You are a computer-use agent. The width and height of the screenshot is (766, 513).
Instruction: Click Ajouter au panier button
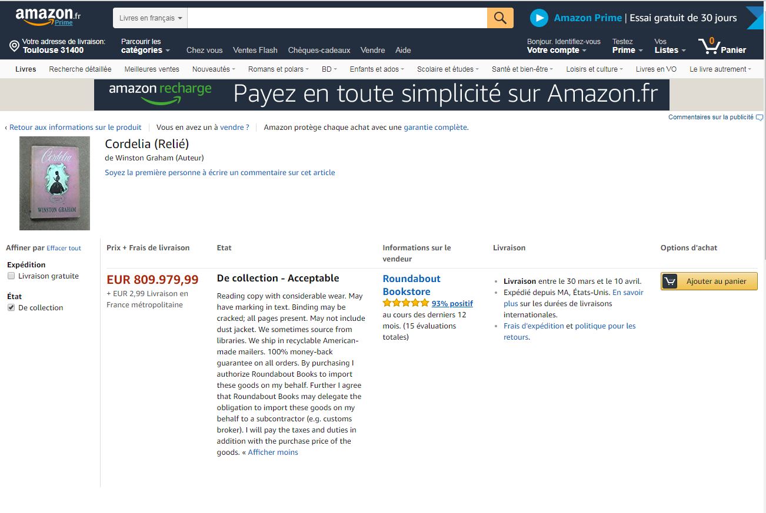709,281
